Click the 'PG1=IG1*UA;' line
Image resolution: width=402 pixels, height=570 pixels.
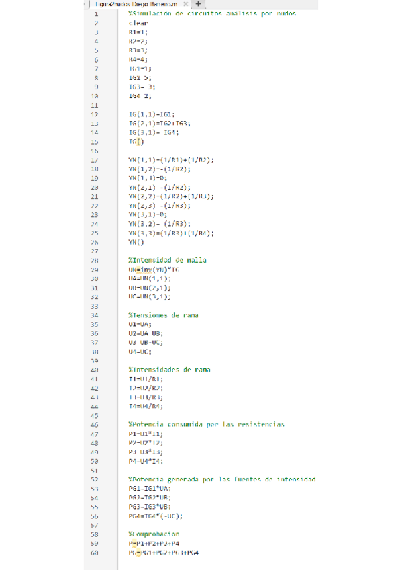150,489
